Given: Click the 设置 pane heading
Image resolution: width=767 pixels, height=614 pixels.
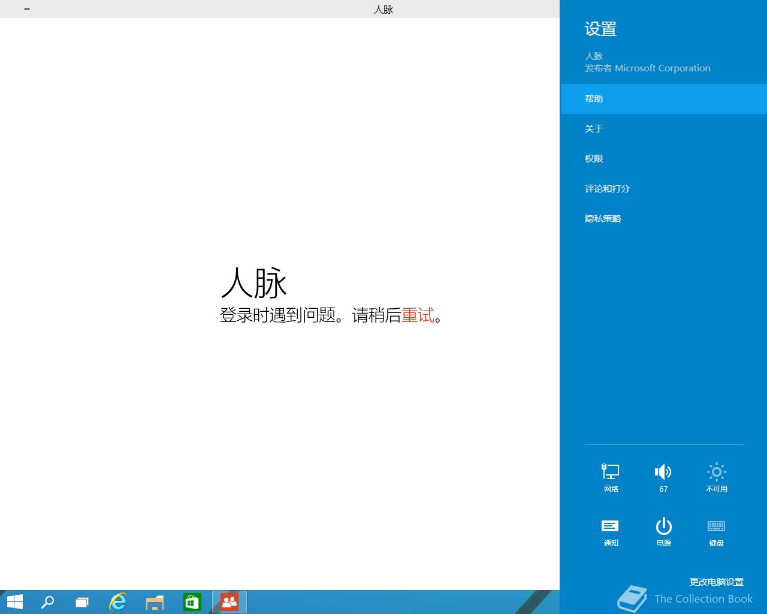Looking at the screenshot, I should pos(601,29).
